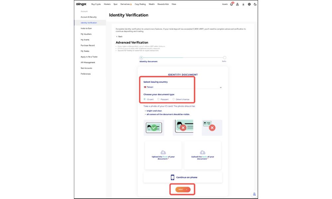
Task: Click the Back link above Advanced Verification
Action: point(119,36)
